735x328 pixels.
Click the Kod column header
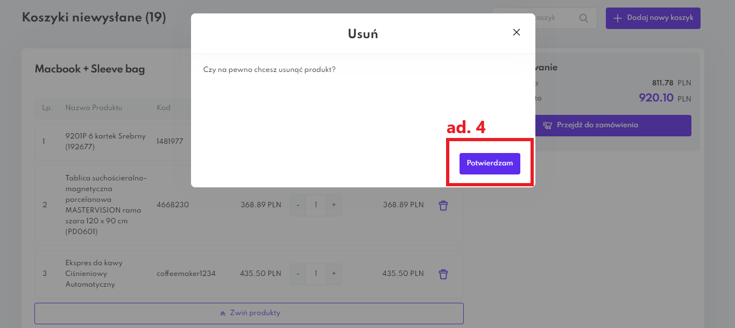[x=163, y=107]
